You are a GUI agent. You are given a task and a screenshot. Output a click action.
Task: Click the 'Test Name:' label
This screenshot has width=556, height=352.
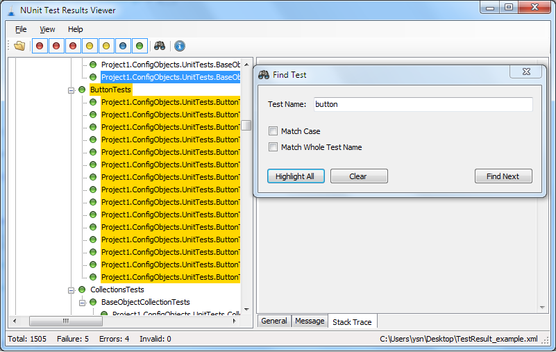[x=287, y=104]
